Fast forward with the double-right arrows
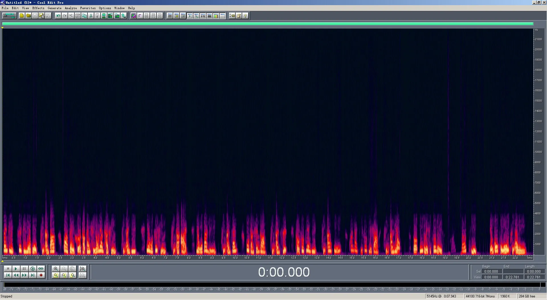The height and width of the screenshot is (300, 547). (24, 275)
